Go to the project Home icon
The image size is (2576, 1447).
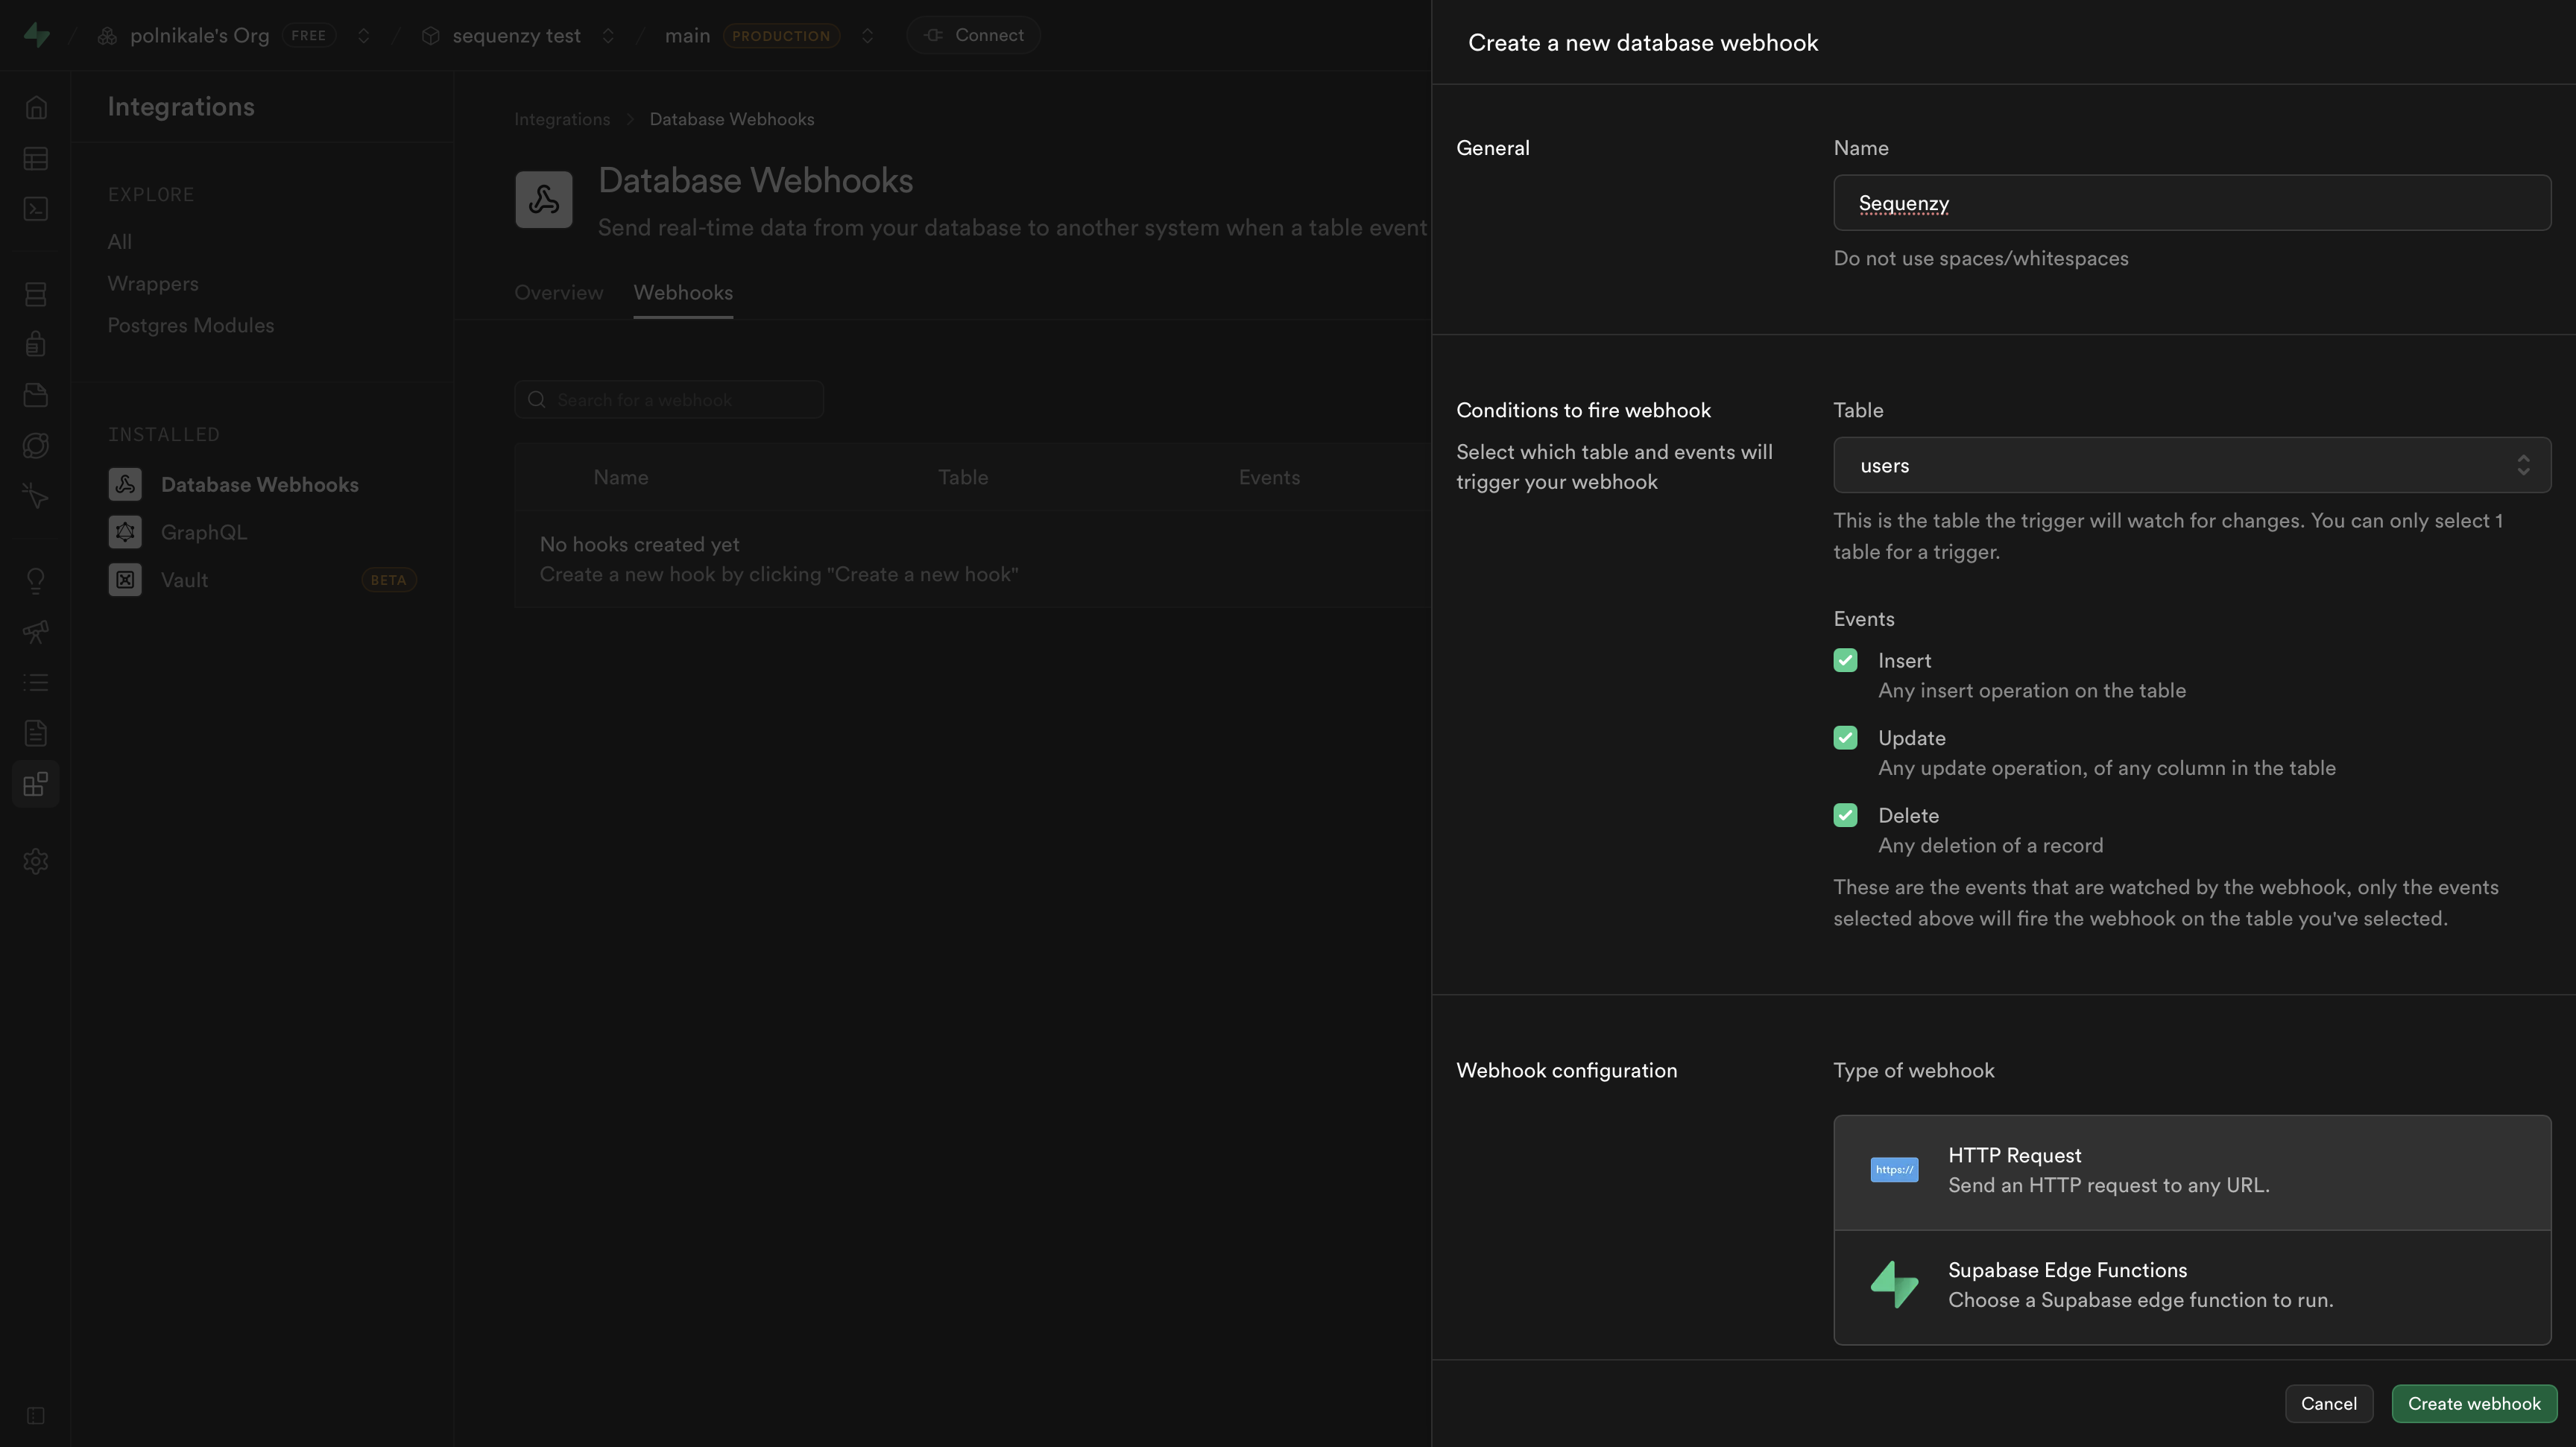36,107
